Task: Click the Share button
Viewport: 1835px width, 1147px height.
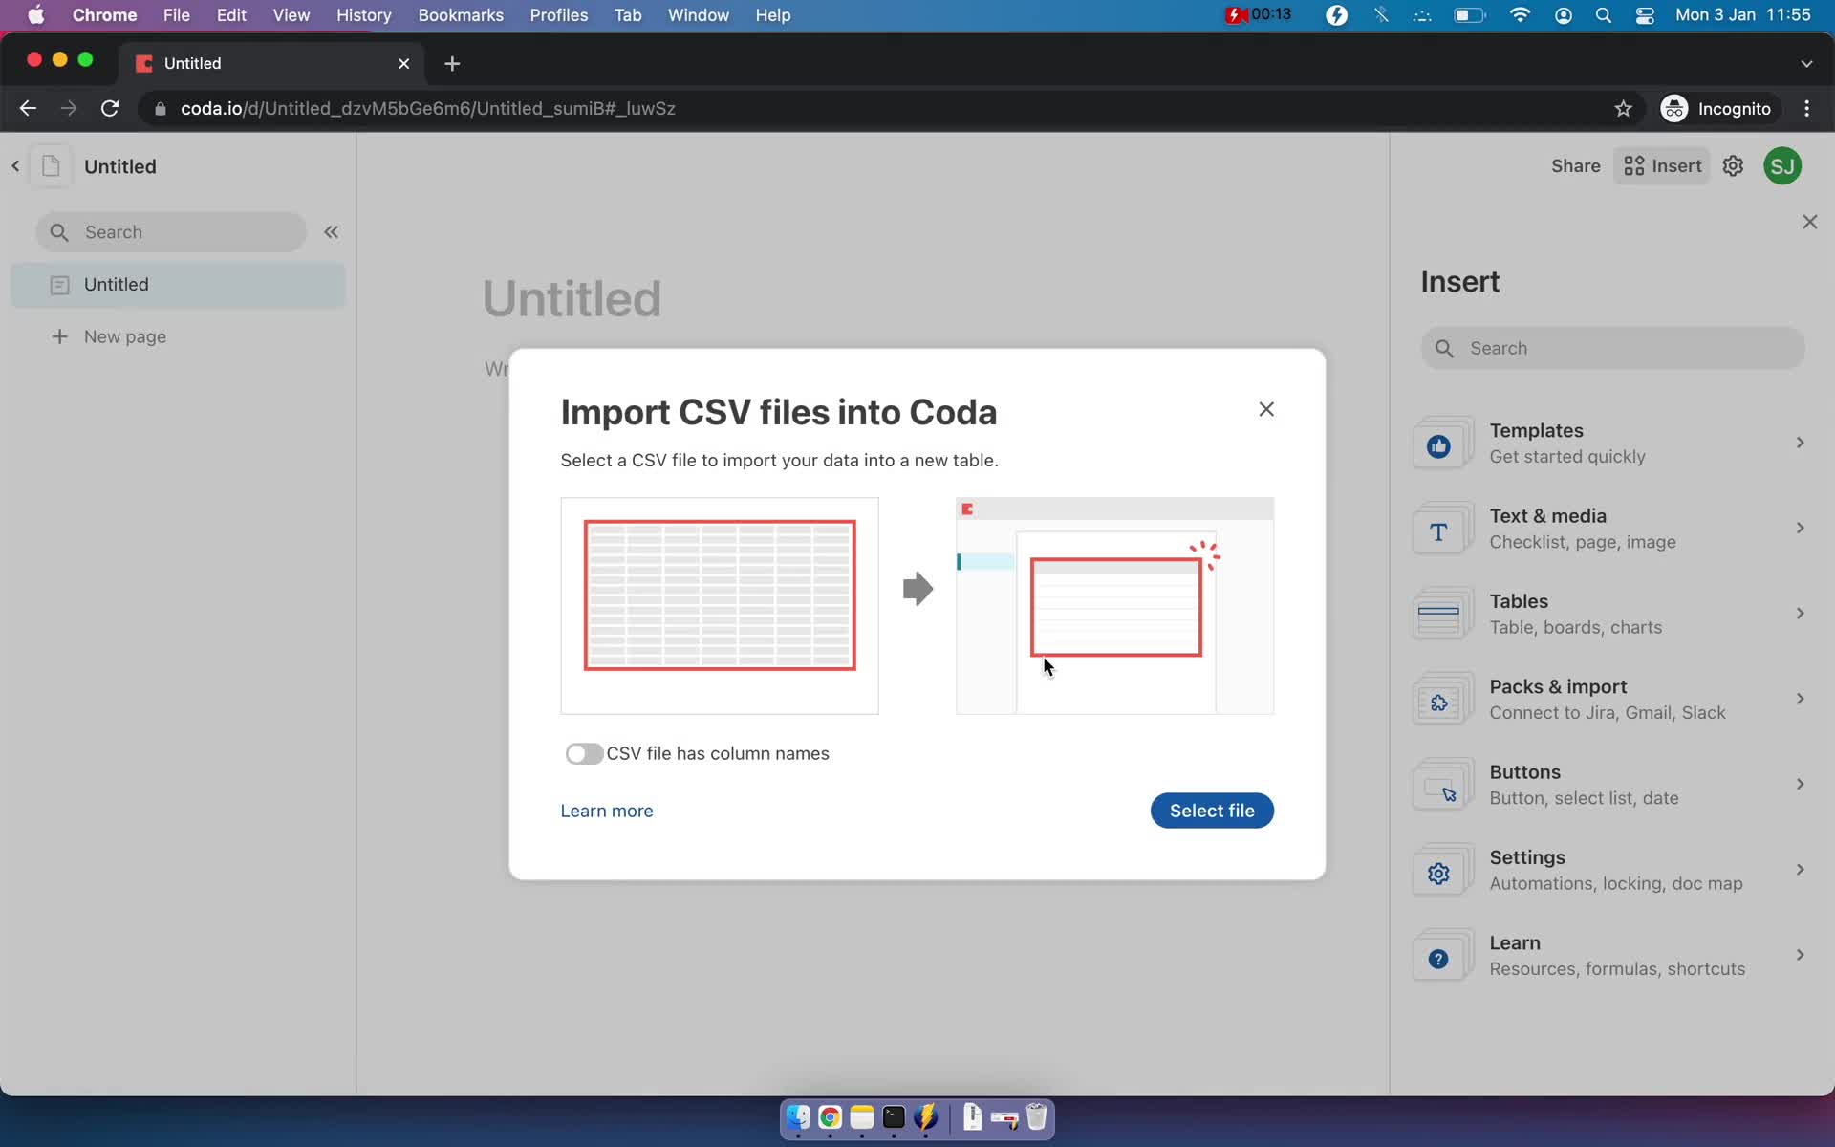Action: [1575, 166]
